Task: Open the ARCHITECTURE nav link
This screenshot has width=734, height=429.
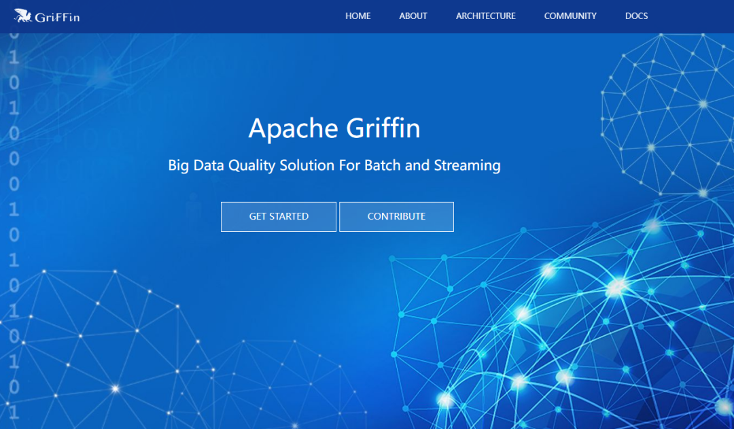Action: click(485, 16)
